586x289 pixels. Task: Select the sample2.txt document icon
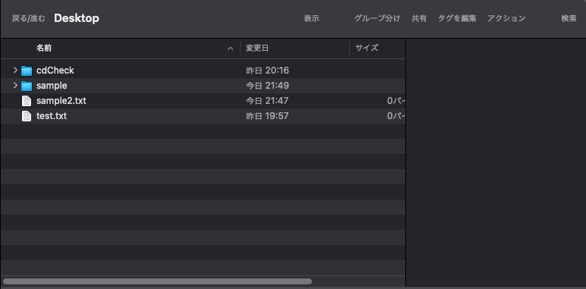27,101
